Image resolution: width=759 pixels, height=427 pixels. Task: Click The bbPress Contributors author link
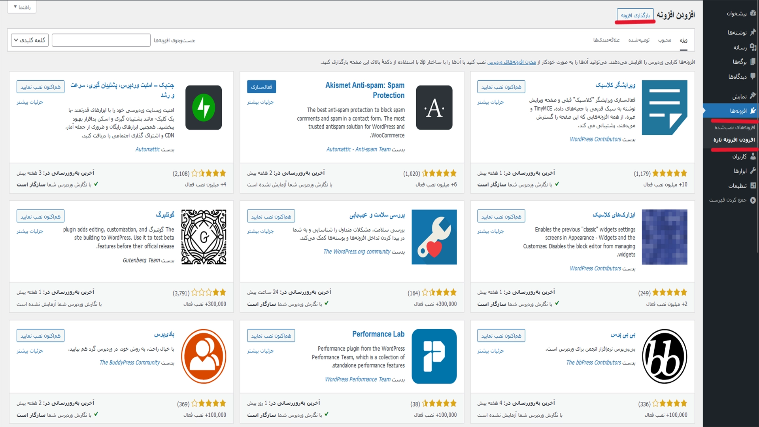[594, 363]
